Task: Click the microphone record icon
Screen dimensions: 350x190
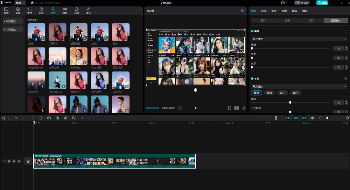Action: [x=276, y=118]
